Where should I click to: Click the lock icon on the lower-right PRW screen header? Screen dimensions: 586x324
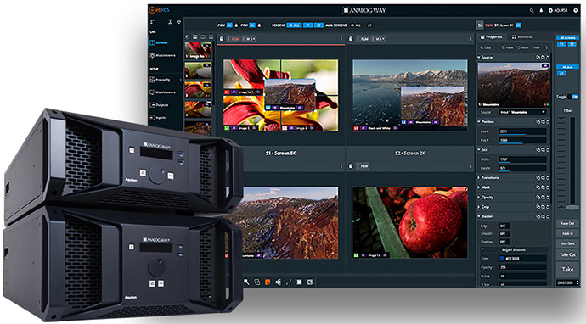point(351,166)
